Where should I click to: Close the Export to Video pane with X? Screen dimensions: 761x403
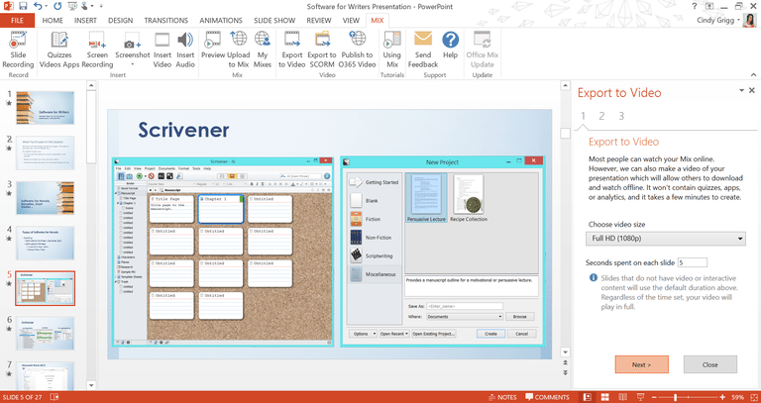tap(752, 91)
